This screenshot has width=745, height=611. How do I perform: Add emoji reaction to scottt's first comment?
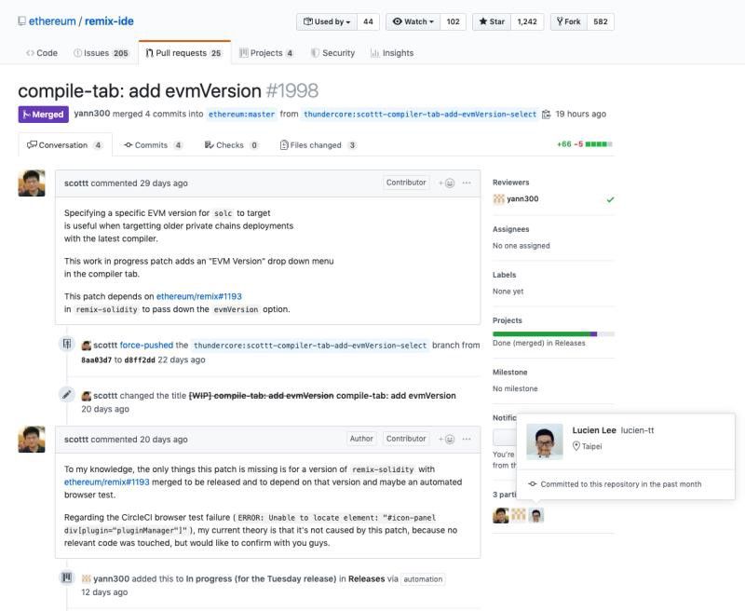pyautogui.click(x=447, y=183)
